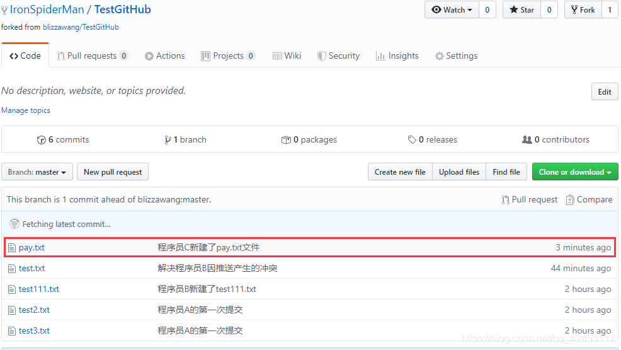Screen dimensions: 621x350
Task: Click the file icon next to test3.txt
Action: (x=12, y=331)
